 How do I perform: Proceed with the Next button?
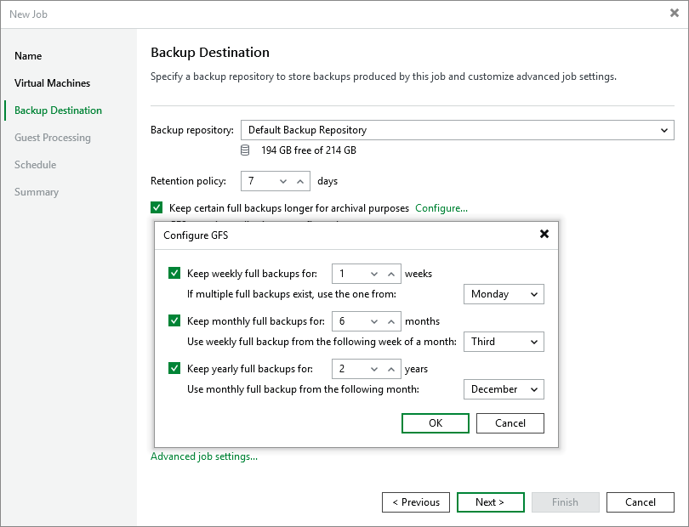[490, 501]
